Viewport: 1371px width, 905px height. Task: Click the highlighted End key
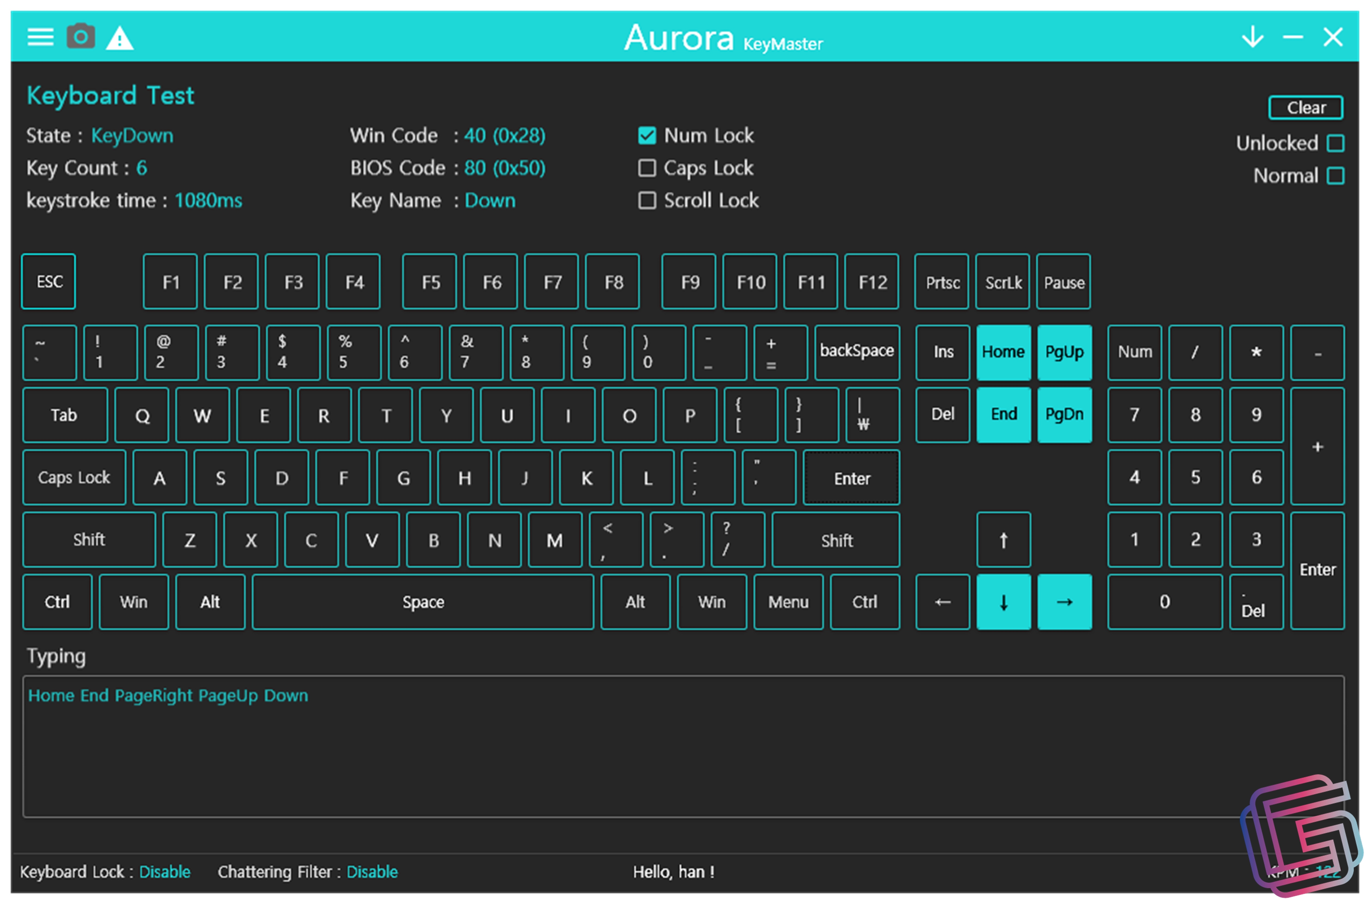(1003, 415)
